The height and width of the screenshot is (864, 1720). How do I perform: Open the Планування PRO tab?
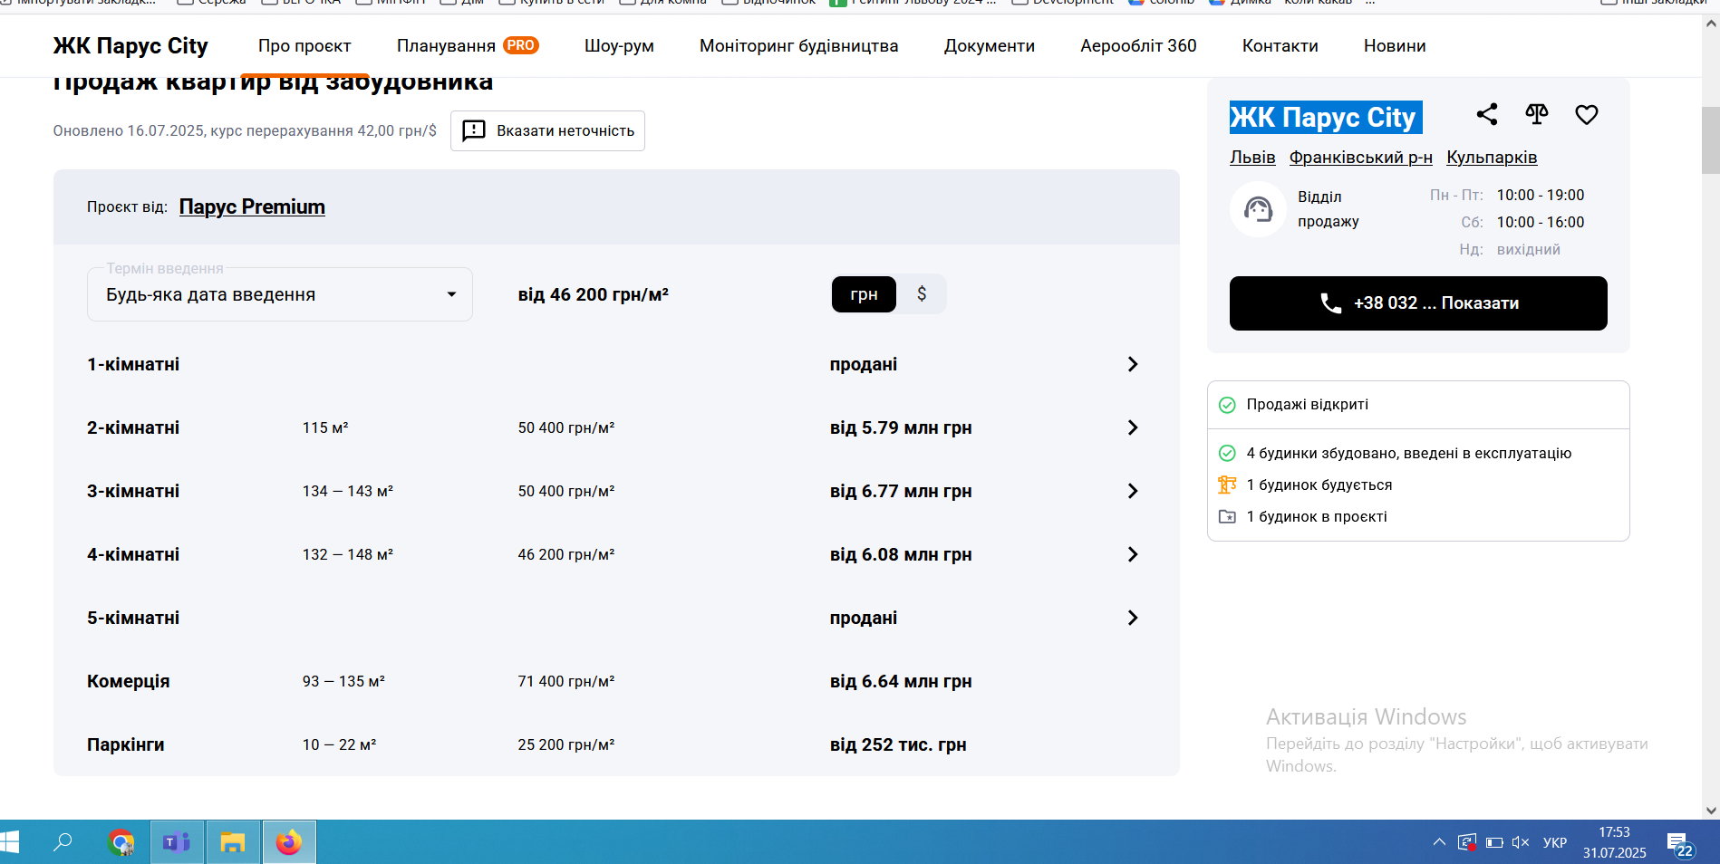coord(468,45)
